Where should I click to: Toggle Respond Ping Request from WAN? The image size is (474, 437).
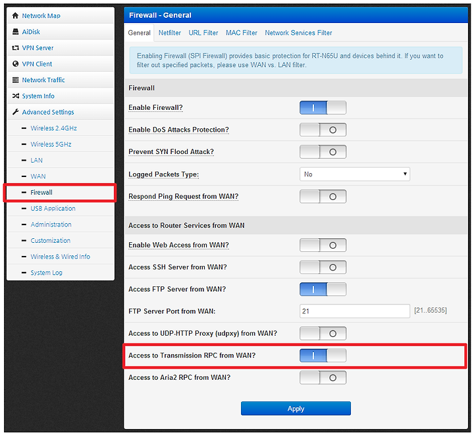click(x=323, y=196)
